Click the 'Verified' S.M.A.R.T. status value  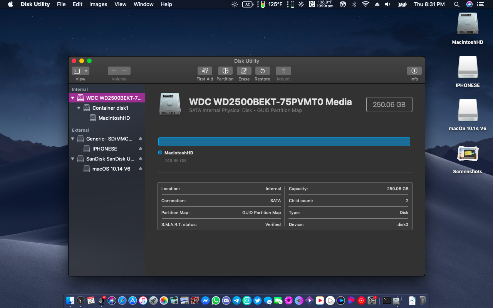tap(273, 224)
